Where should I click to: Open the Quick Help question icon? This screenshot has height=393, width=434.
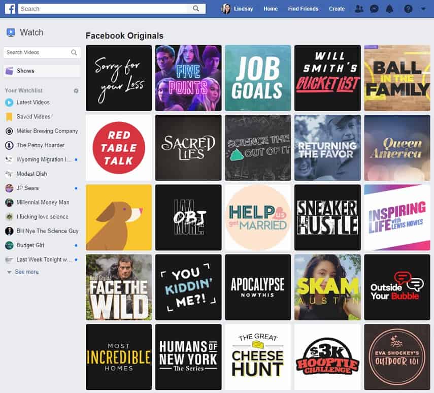pyautogui.click(x=408, y=9)
